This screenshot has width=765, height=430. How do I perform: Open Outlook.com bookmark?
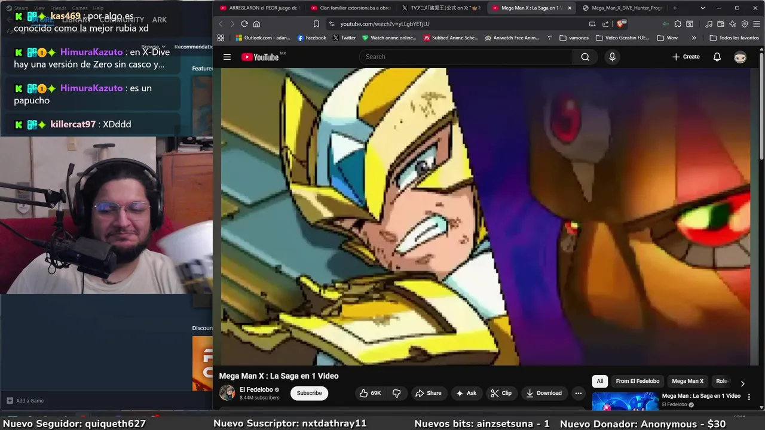coord(263,38)
